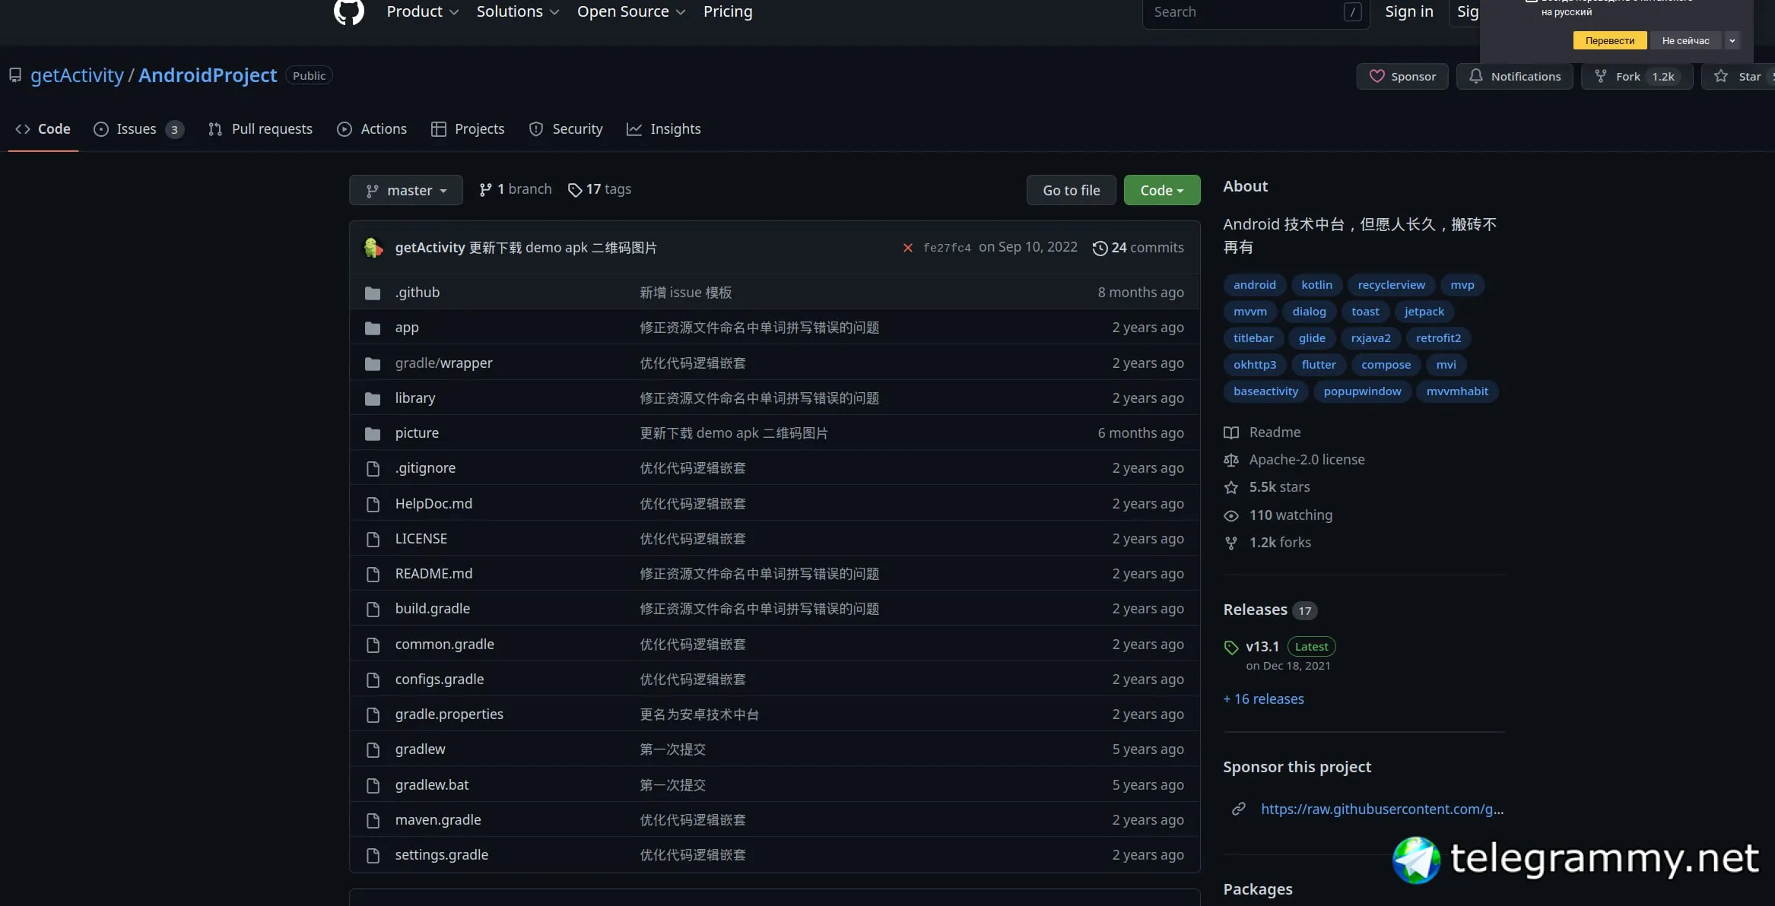1775x906 pixels.
Task: Open the master branch dropdown
Action: (405, 190)
